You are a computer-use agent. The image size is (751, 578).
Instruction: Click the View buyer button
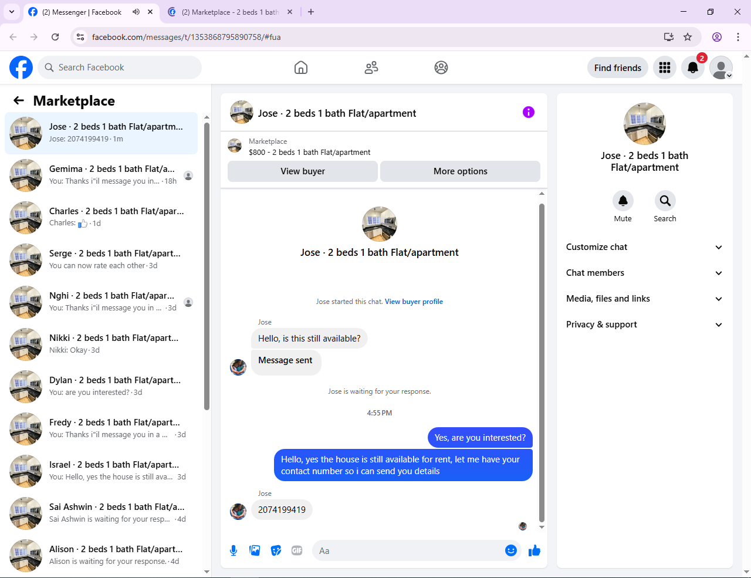[303, 171]
